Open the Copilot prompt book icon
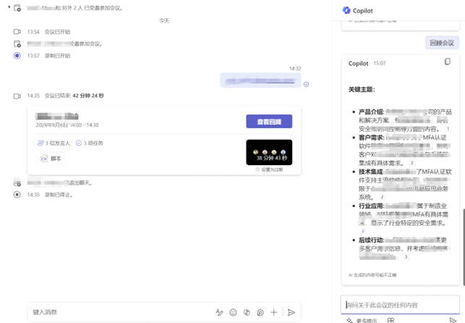 pyautogui.click(x=391, y=321)
